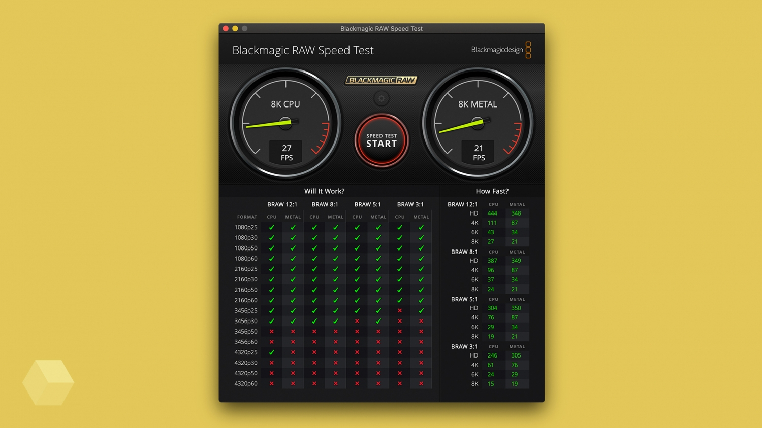Click the 2160p60 format row label
The width and height of the screenshot is (762, 428).
click(246, 300)
